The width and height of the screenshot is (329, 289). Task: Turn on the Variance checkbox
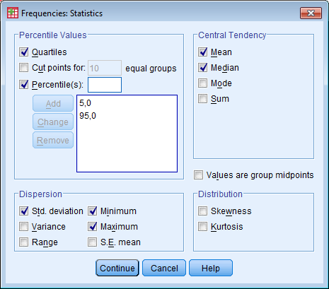click(x=23, y=227)
